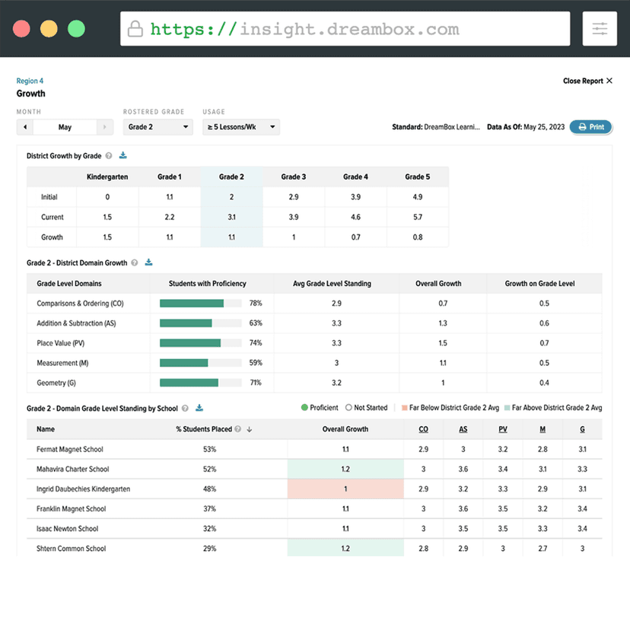The image size is (630, 630).
Task: Export the Domain Grade Level Standing by School table
Action: [200, 408]
